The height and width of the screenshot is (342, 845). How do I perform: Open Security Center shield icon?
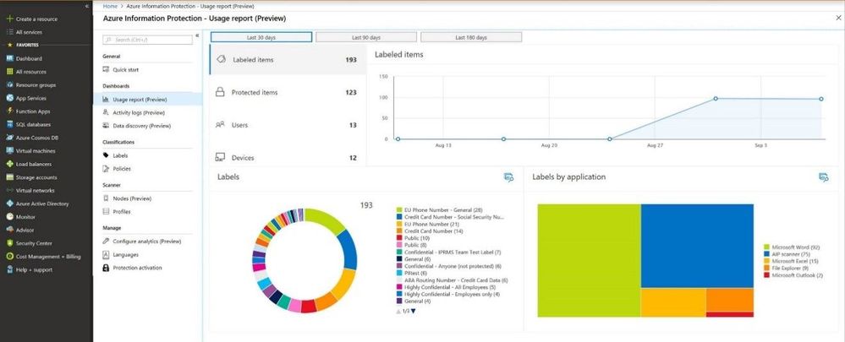9,243
